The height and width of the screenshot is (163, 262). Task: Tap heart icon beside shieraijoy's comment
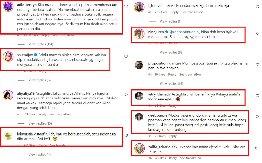point(126,57)
